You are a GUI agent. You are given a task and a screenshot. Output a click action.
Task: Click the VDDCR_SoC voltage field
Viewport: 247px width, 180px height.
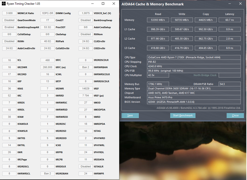tap(86, 13)
